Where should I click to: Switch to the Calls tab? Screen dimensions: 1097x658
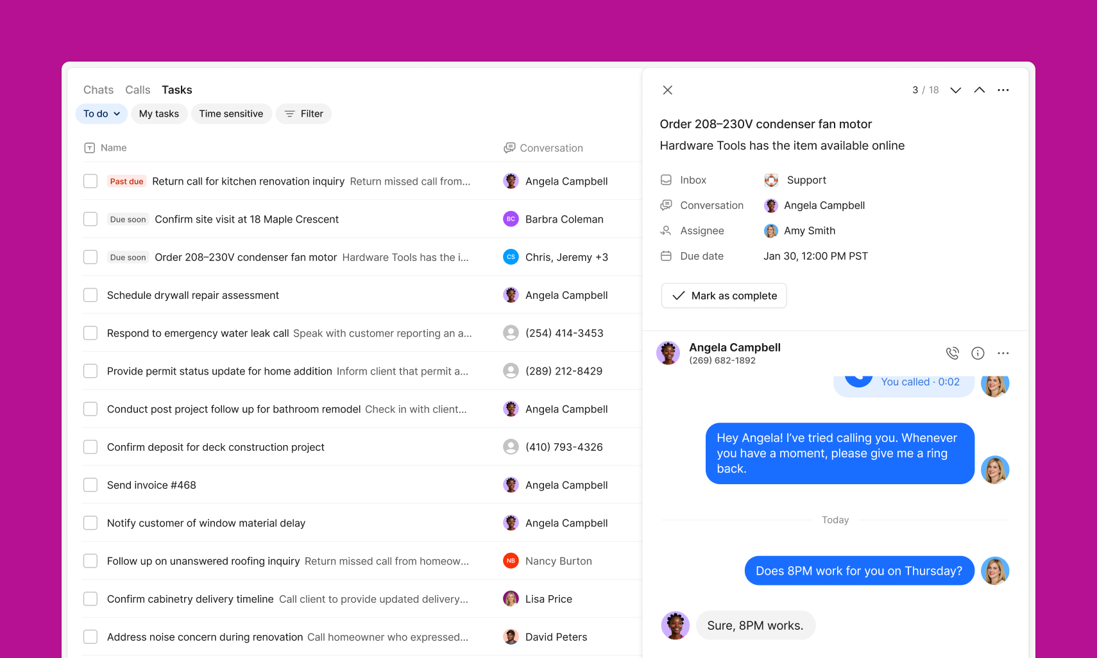coord(138,90)
